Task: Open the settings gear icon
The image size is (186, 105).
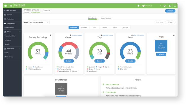Action: (x=165, y=6)
